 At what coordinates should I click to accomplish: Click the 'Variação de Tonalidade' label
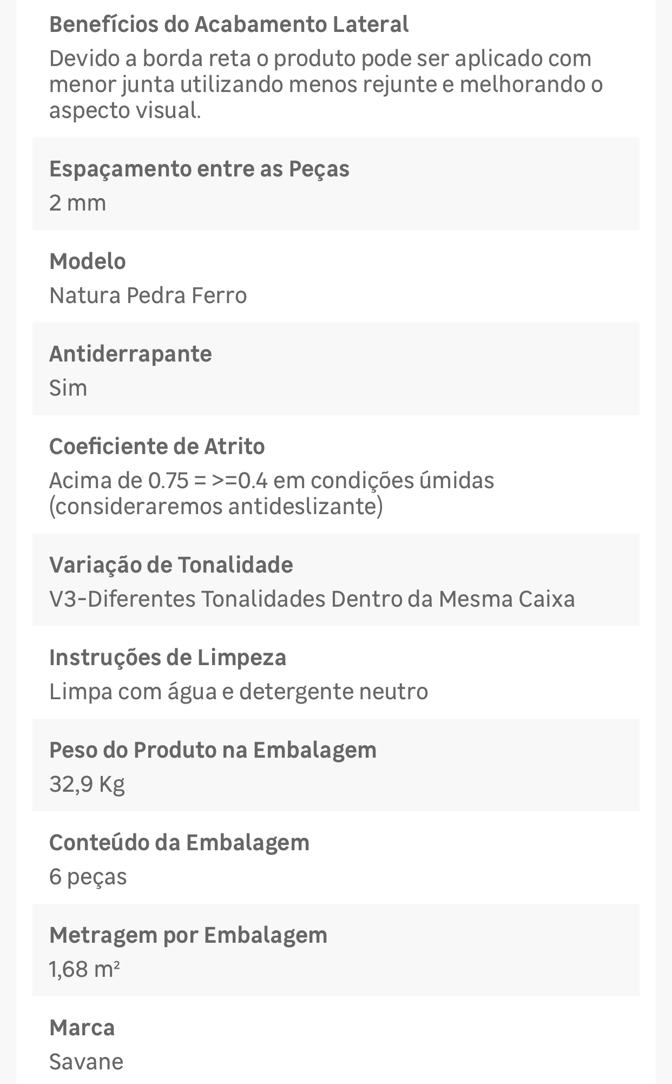171,565
